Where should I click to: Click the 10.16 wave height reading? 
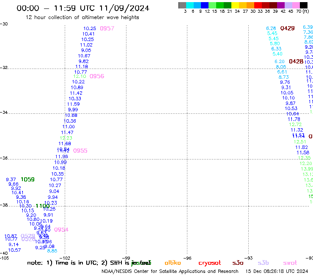click(x=22, y=202)
